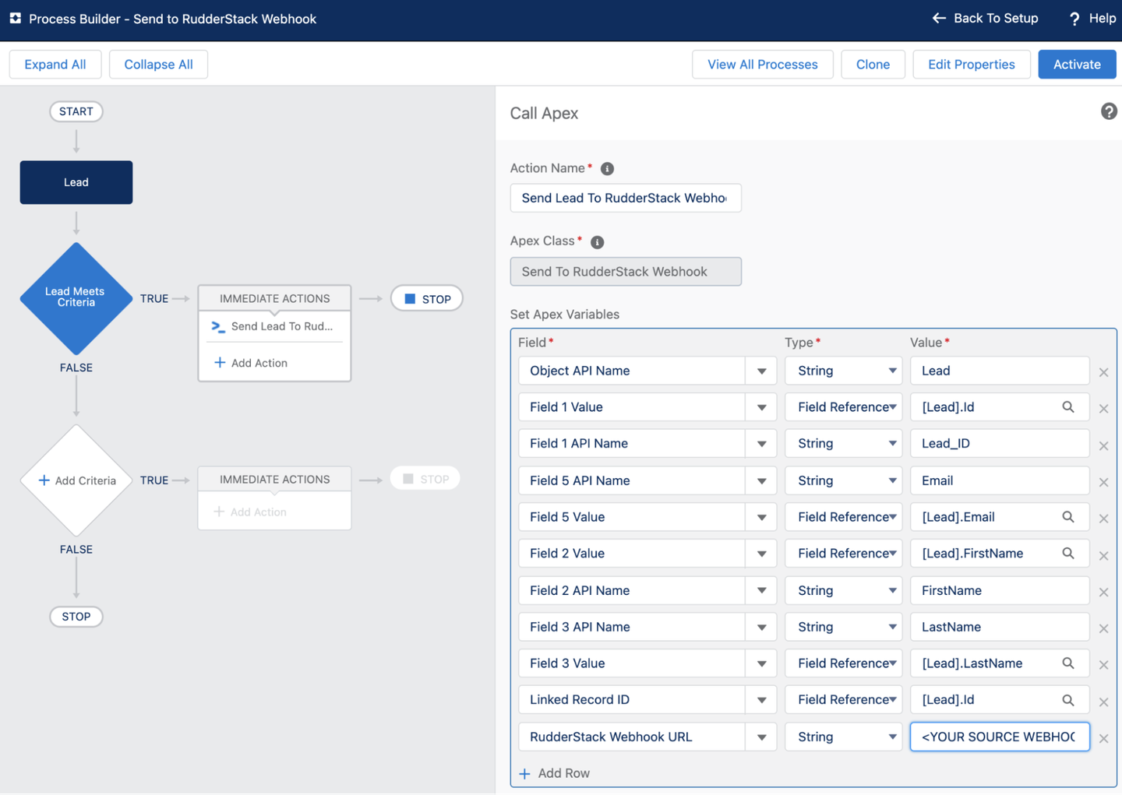Click the info icon beside Action Name

(x=607, y=168)
